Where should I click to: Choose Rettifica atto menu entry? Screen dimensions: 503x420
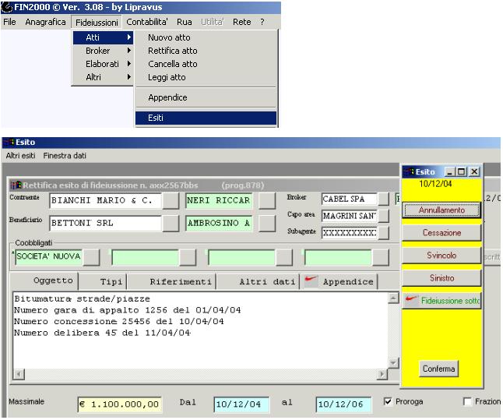pos(206,51)
